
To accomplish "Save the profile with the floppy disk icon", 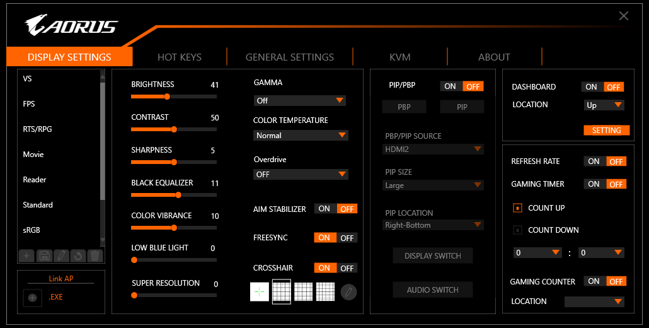I will tap(44, 255).
